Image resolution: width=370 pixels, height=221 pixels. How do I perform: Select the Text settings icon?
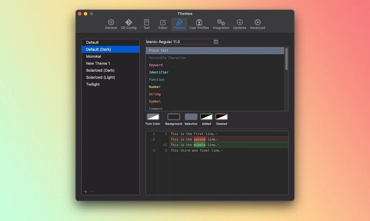click(146, 23)
